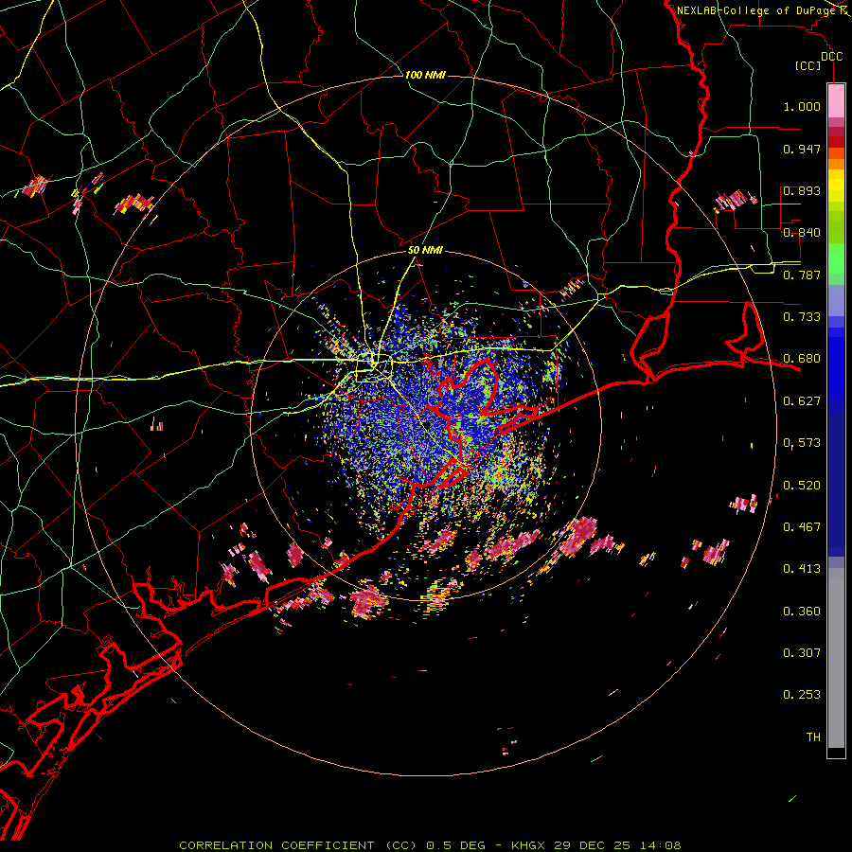The width and height of the screenshot is (852, 852).
Task: Select the 0.413 color scale value
Action: 802,569
